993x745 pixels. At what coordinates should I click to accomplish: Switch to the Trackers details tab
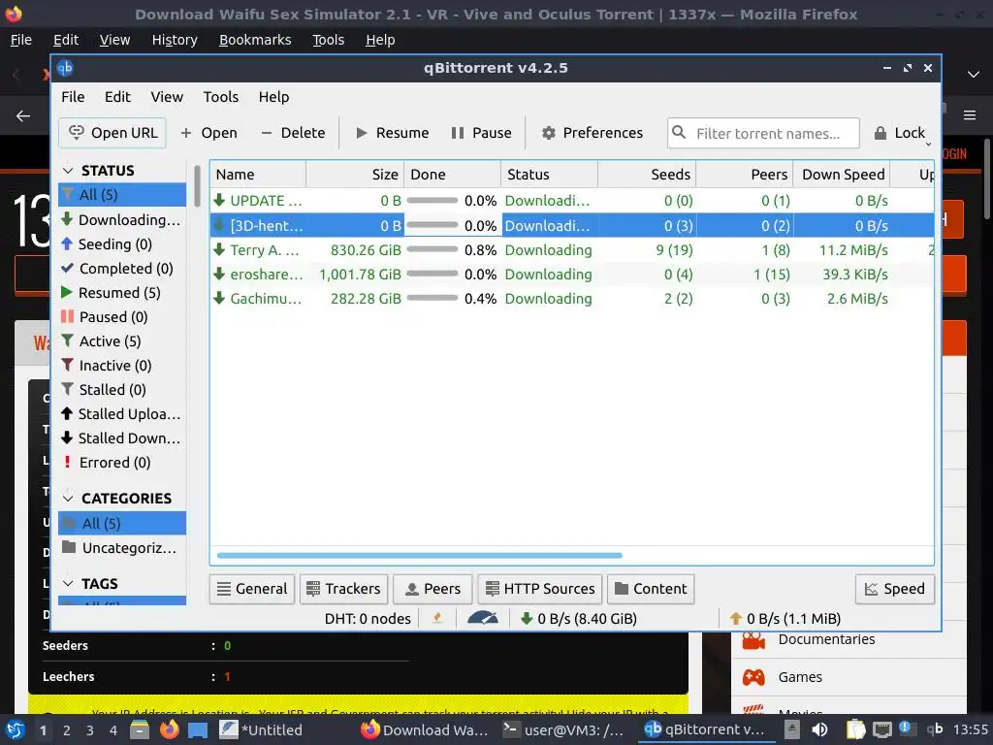pyautogui.click(x=344, y=589)
